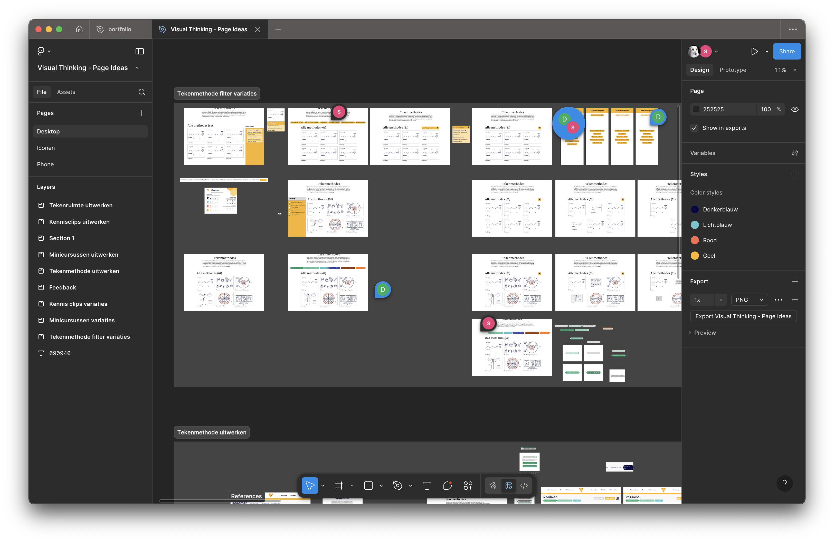Open the help question mark button
The width and height of the screenshot is (834, 542).
785,483
